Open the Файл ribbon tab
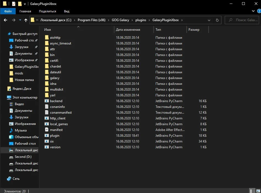Viewport: 261px width, 193px height. (x=8, y=11)
